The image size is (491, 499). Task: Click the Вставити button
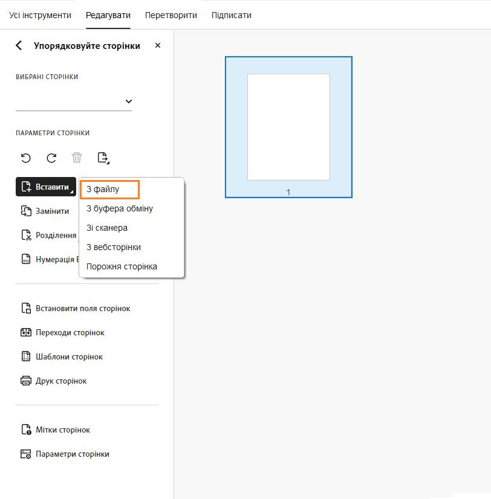[46, 187]
